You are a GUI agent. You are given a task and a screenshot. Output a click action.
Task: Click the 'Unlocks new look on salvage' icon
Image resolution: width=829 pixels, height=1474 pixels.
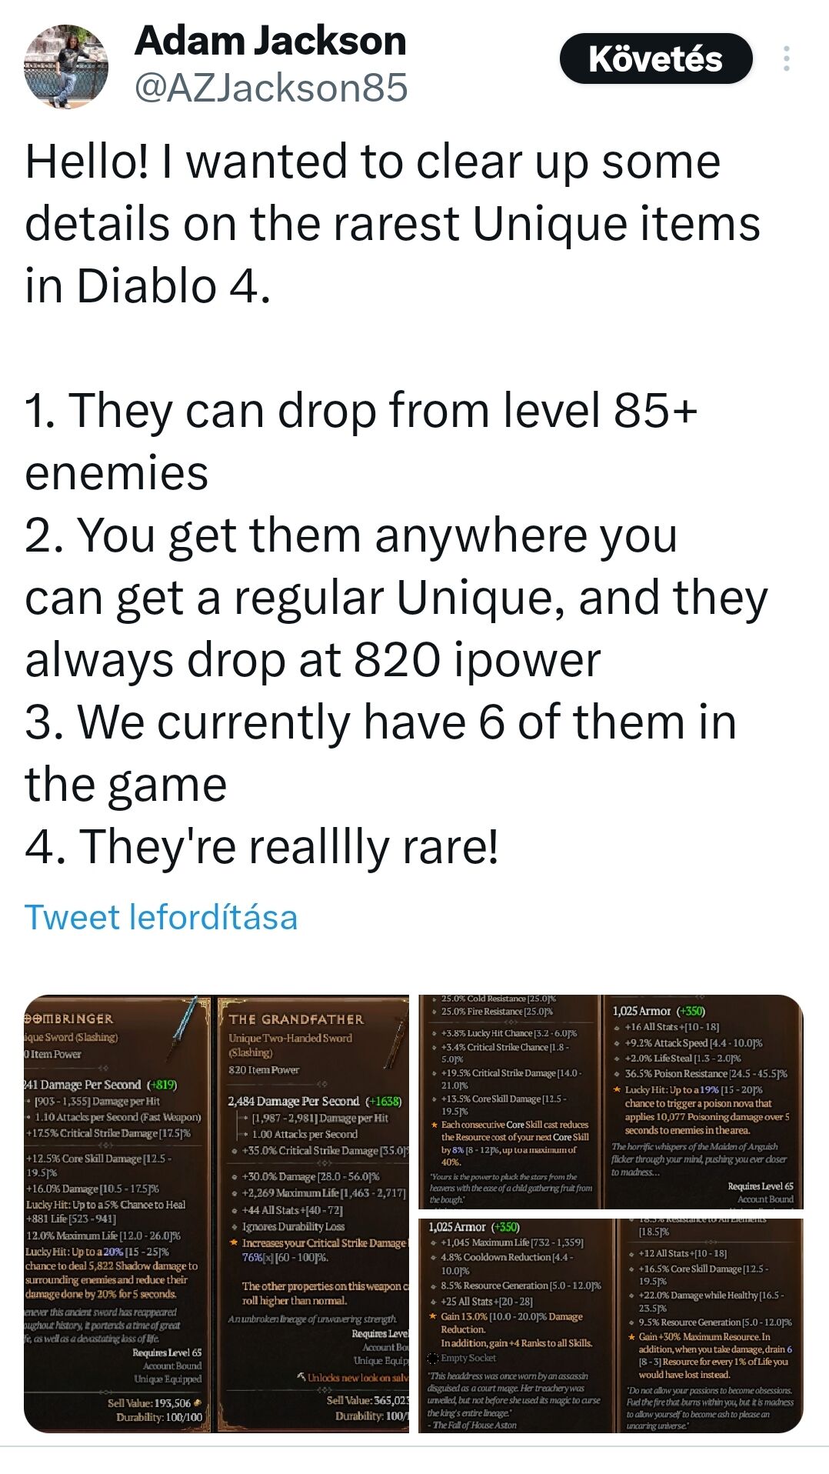tap(301, 1376)
